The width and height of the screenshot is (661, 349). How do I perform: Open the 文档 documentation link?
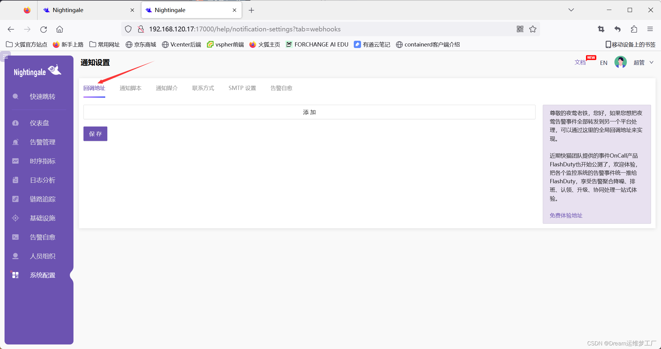580,62
